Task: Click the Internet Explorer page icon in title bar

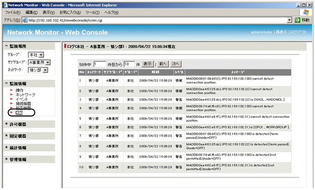Action: coord(5,4)
